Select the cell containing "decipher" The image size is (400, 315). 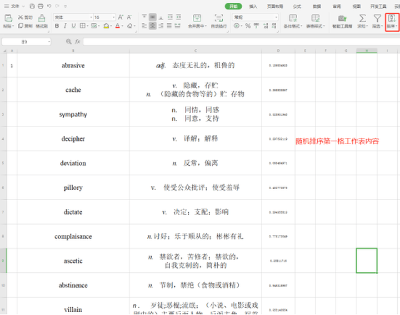click(73, 139)
